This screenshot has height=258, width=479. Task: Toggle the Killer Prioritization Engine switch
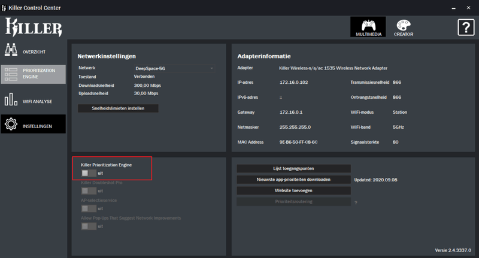point(89,173)
